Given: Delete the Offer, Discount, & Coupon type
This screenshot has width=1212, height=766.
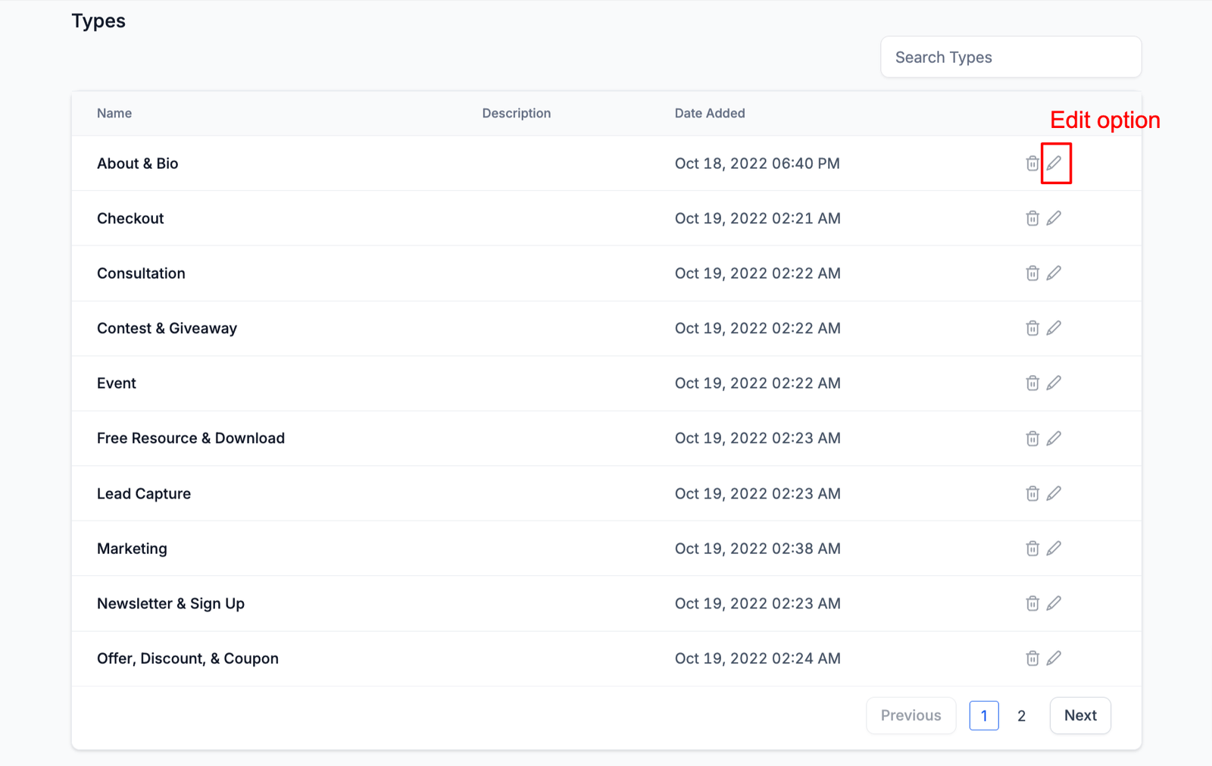Looking at the screenshot, I should [1032, 658].
